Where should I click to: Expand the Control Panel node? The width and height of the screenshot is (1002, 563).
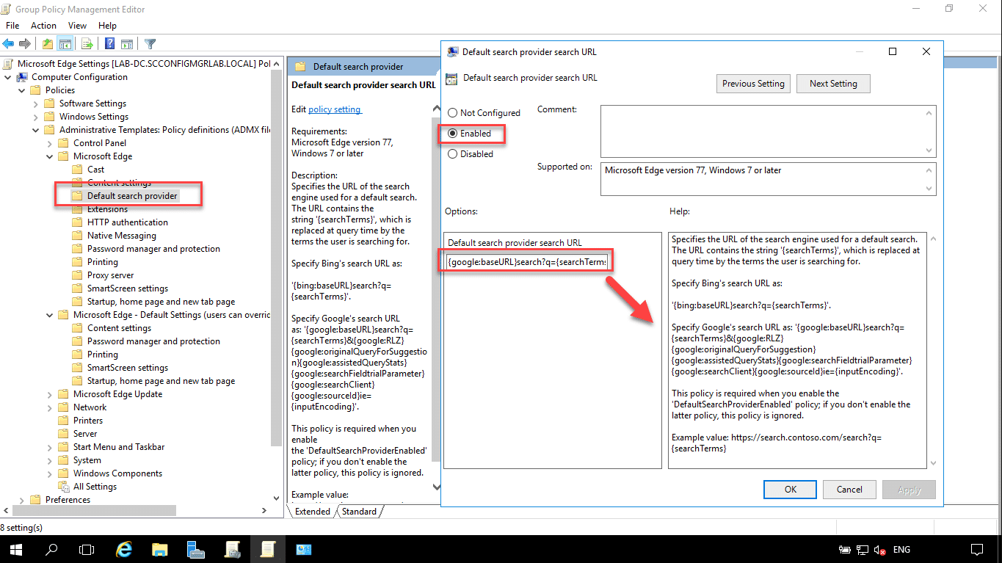coord(50,143)
